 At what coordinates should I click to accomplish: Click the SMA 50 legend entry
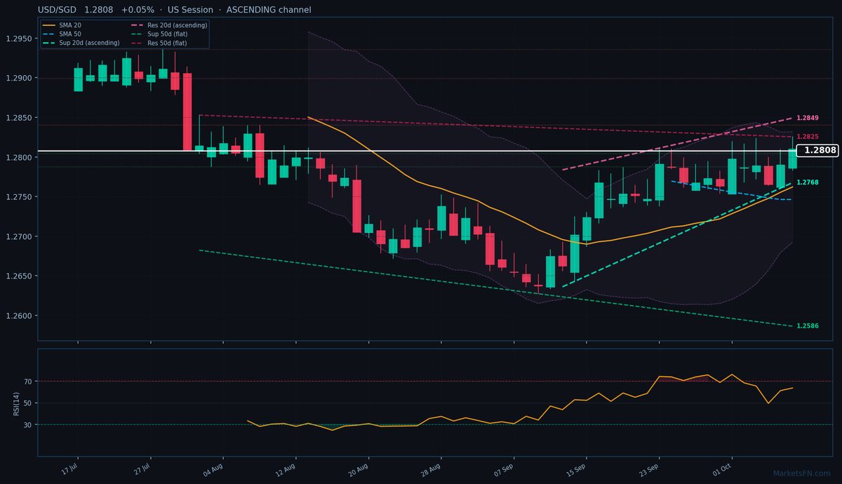pyautogui.click(x=60, y=34)
